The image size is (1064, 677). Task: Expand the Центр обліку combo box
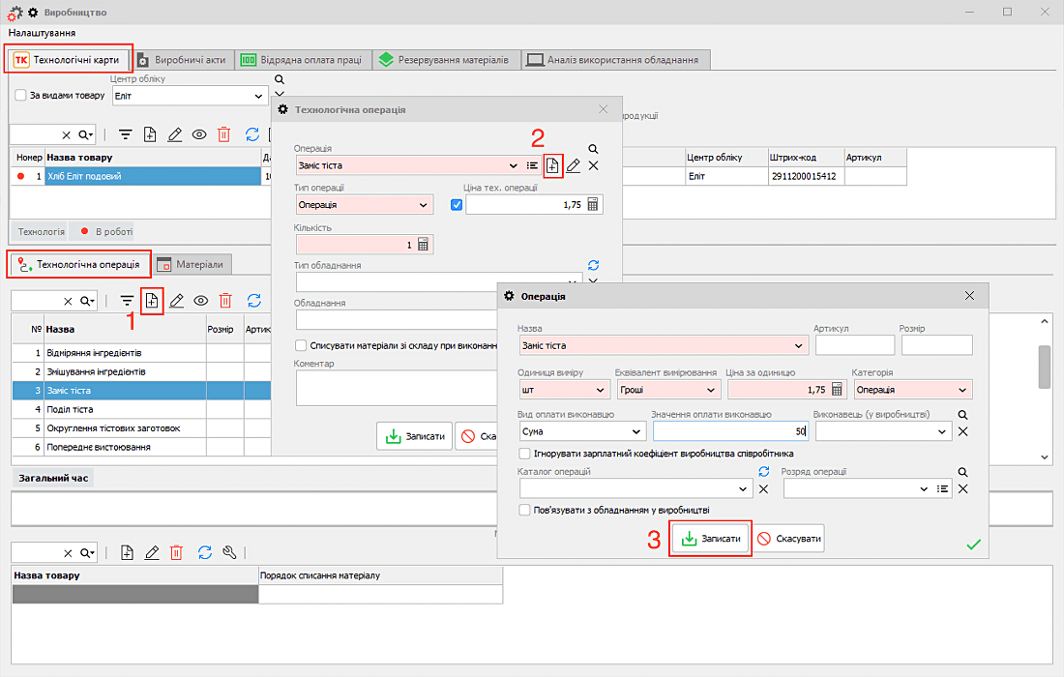(258, 96)
